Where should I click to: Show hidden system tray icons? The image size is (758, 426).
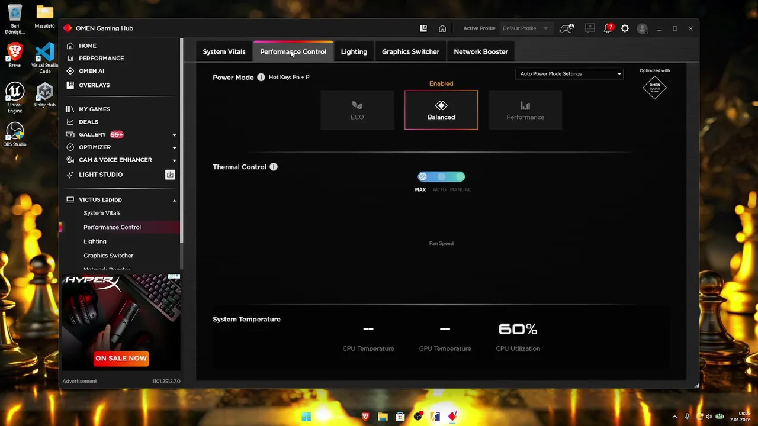coord(674,417)
